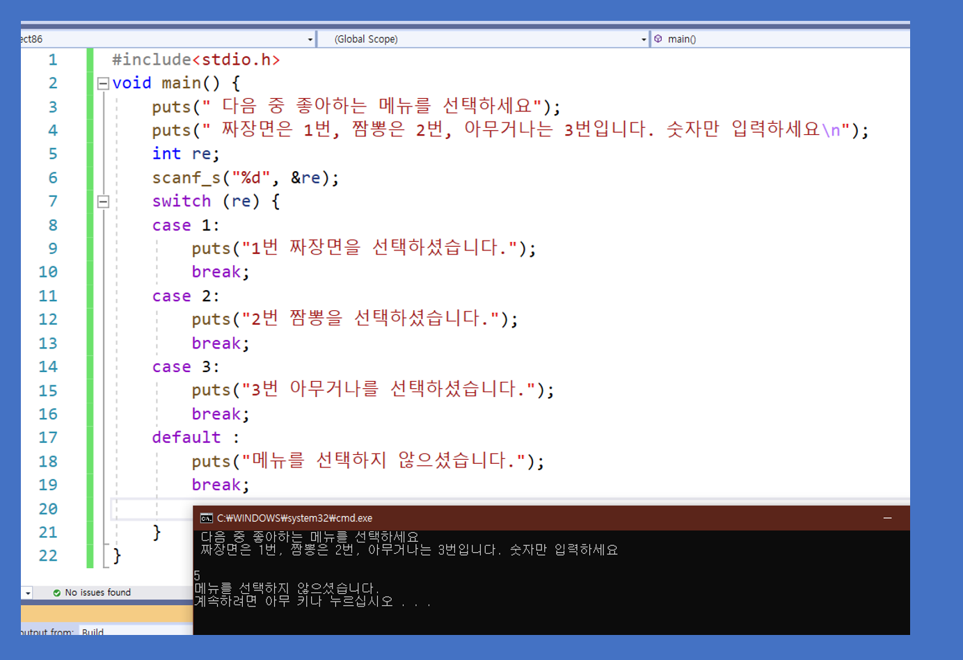Click the '\n' escape sequence on line 4
This screenshot has width=963, height=660.
(831, 130)
